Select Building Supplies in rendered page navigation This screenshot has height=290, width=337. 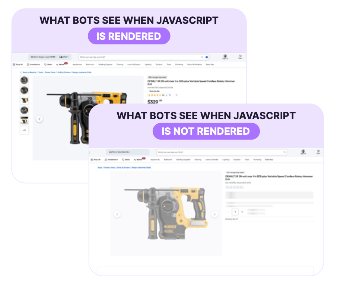pyautogui.click(x=105, y=64)
